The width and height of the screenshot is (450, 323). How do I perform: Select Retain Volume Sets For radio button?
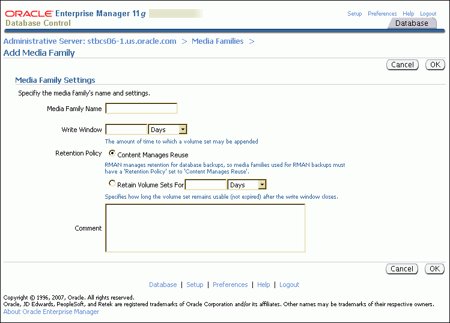(112, 183)
